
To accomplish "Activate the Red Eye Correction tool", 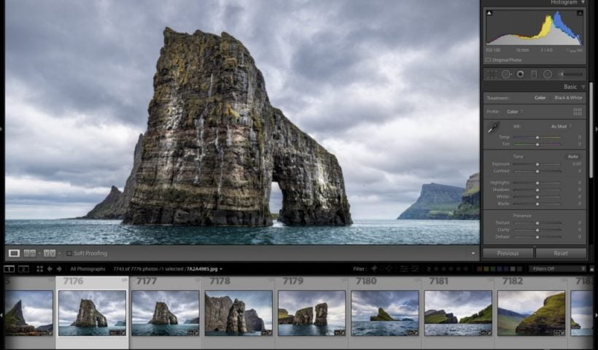I will (520, 74).
